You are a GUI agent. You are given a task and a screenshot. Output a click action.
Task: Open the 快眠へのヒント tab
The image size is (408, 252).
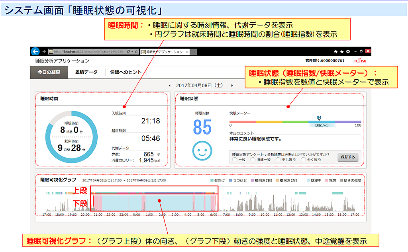click(126, 72)
